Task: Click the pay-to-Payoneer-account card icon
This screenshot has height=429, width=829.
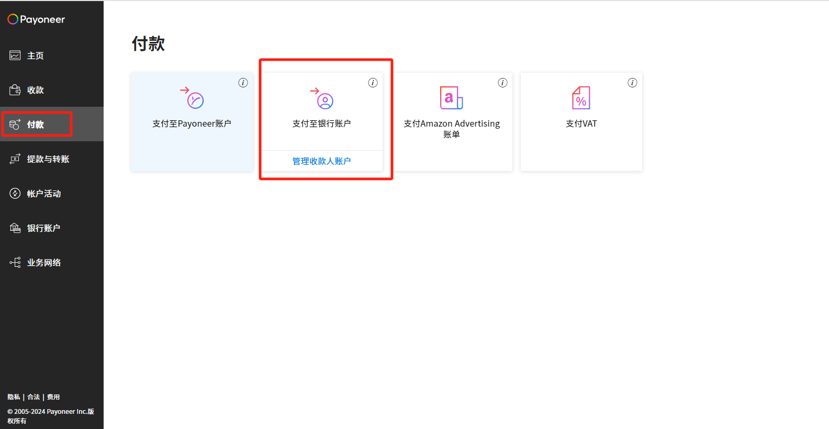Action: coord(192,98)
